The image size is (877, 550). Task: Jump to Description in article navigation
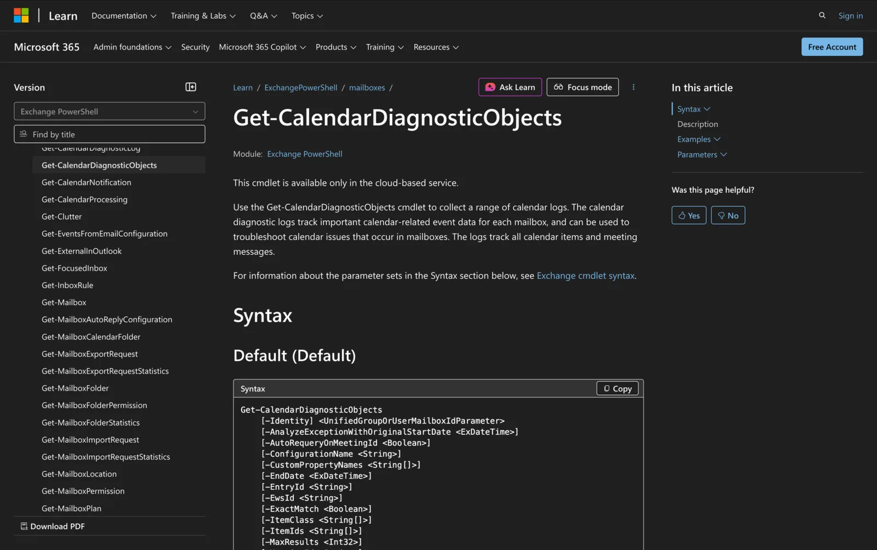pos(697,124)
